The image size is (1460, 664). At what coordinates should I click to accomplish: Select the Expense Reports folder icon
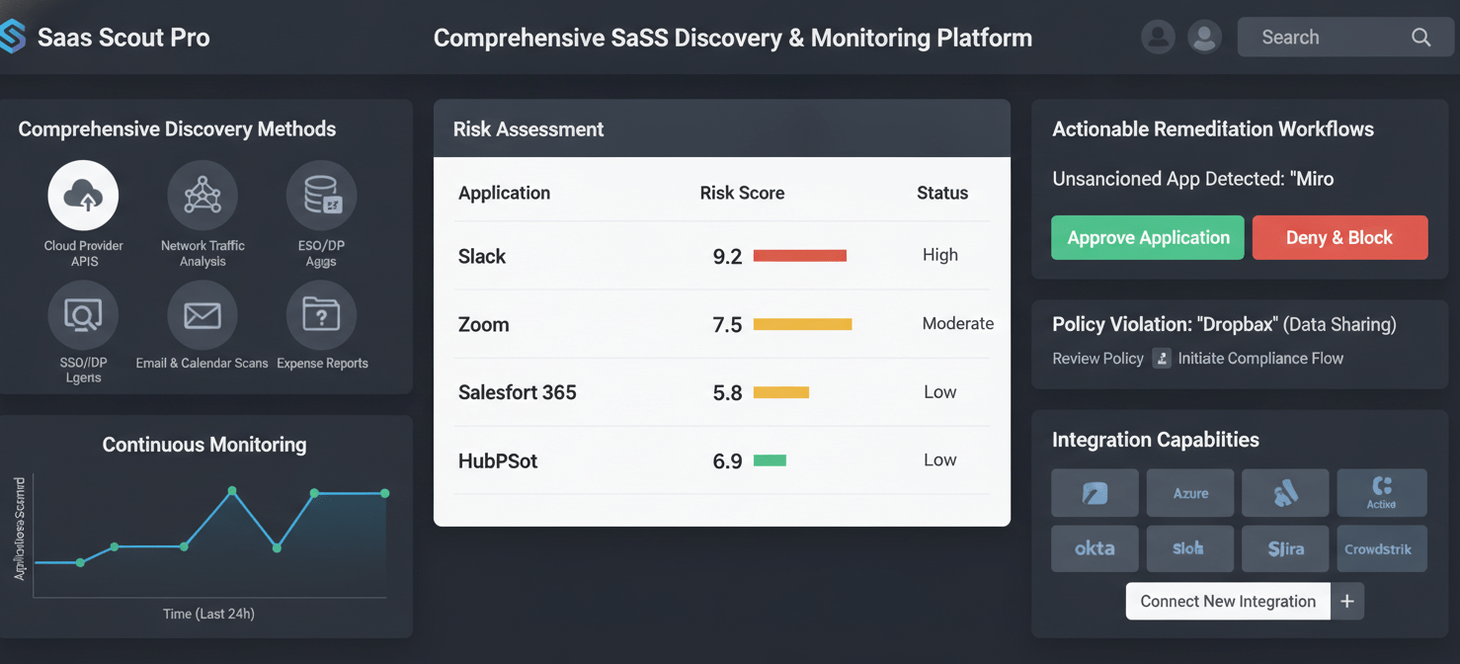(321, 315)
